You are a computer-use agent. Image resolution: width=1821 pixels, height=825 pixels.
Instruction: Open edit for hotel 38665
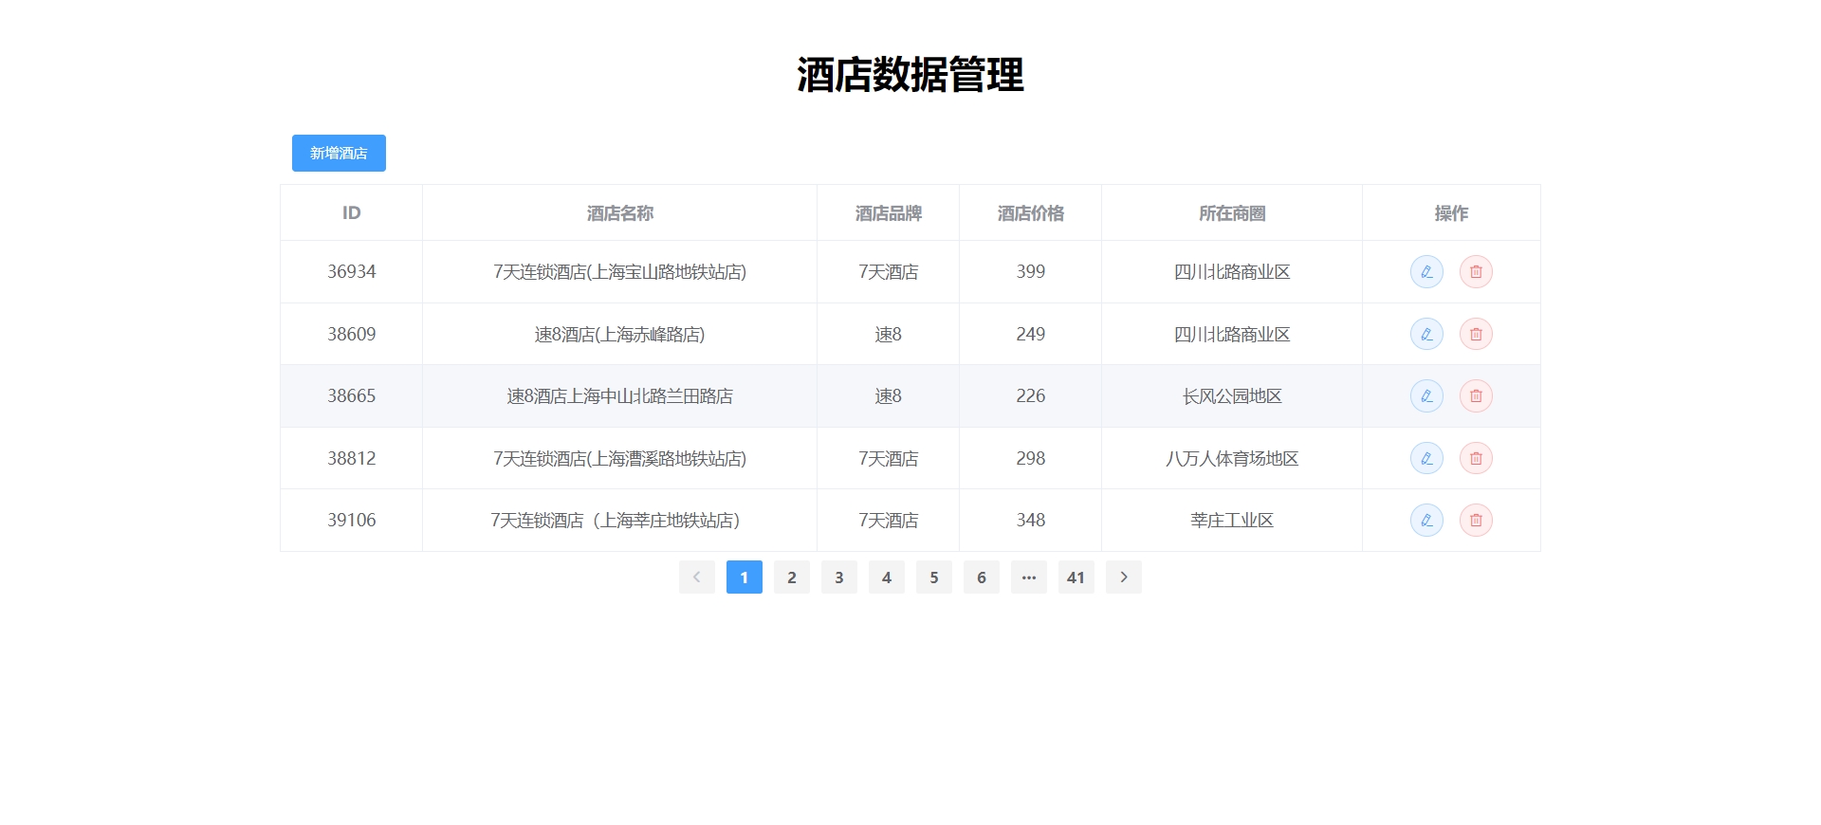(1426, 396)
